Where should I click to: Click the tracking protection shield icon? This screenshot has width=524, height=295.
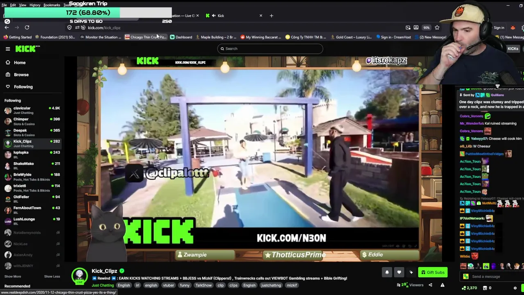70,27
